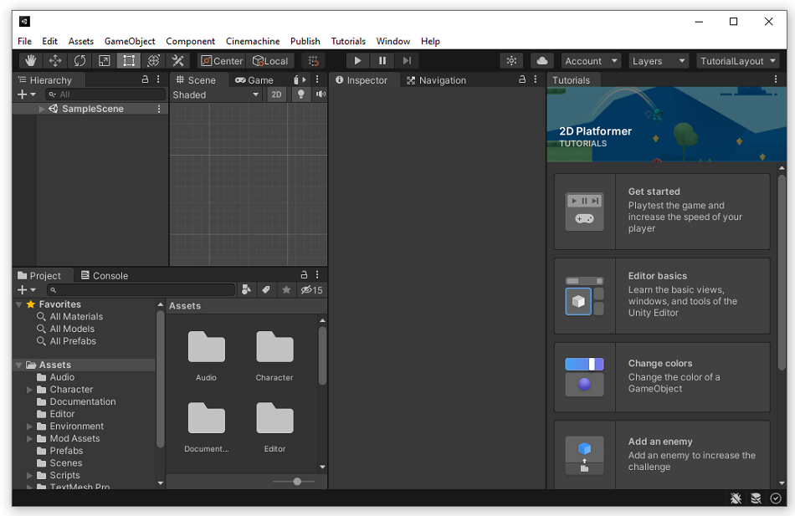The image size is (795, 516).
Task: Collapse the Assets tree section
Action: pos(18,365)
